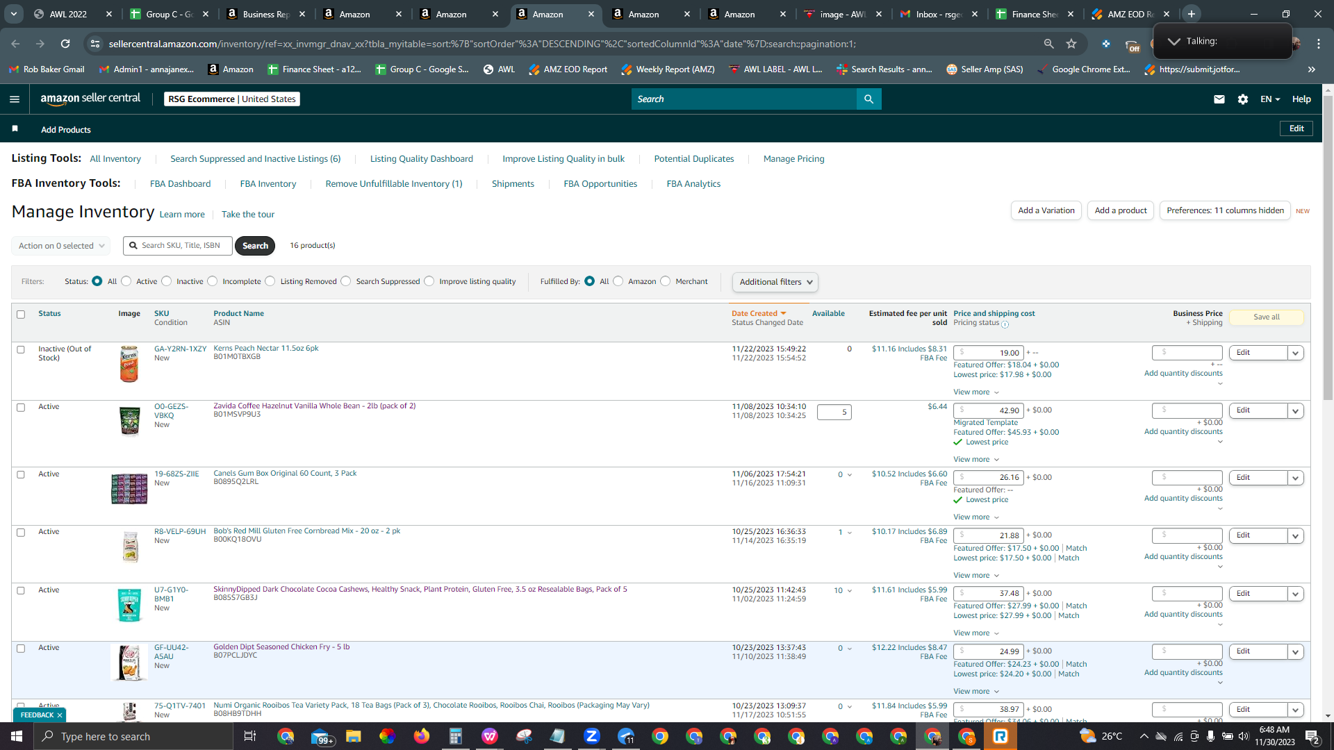Viewport: 1334px width, 750px height.
Task: View site information icon in address bar
Action: pos(95,44)
